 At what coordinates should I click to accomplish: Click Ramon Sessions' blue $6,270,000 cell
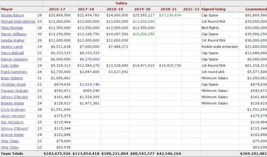(89, 59)
